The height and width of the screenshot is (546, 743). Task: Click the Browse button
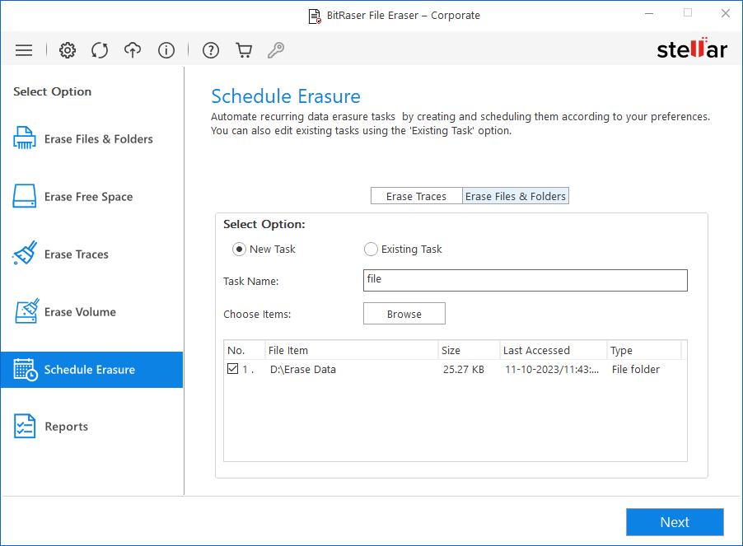(x=404, y=314)
